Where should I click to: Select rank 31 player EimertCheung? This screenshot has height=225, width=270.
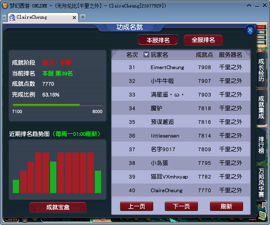(x=181, y=67)
